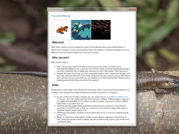Click the bullet starting 'Please, no intolerance'
179x134 pixels.
coord(93,119)
